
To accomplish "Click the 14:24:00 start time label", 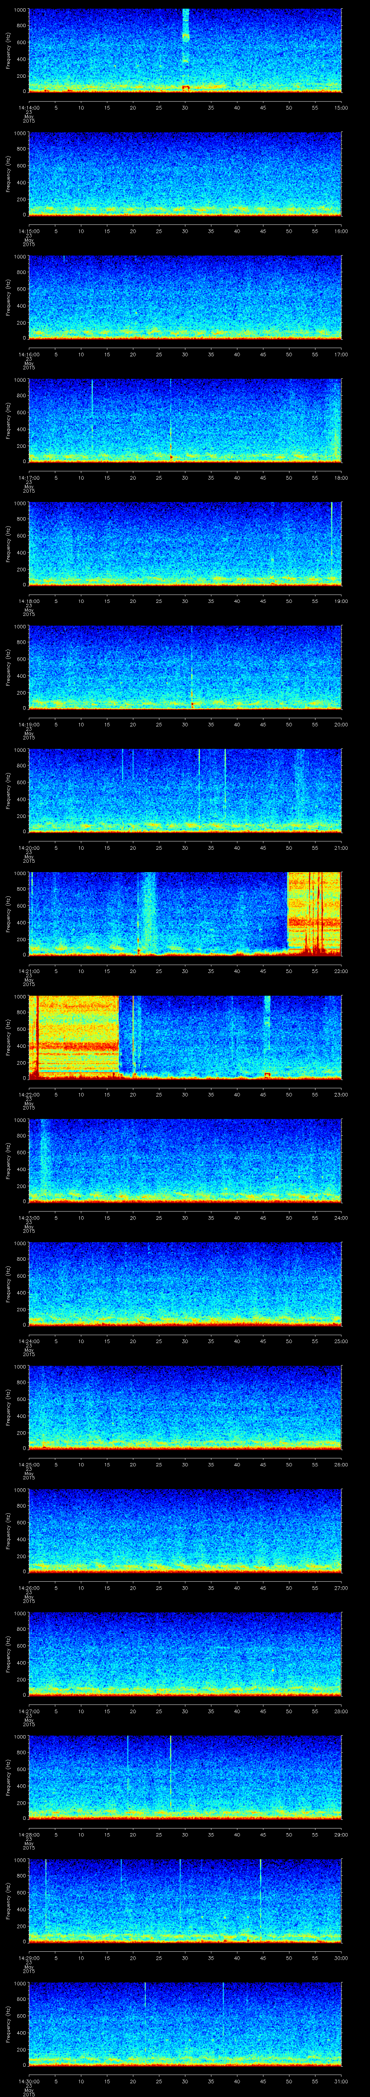I will point(29,1341).
